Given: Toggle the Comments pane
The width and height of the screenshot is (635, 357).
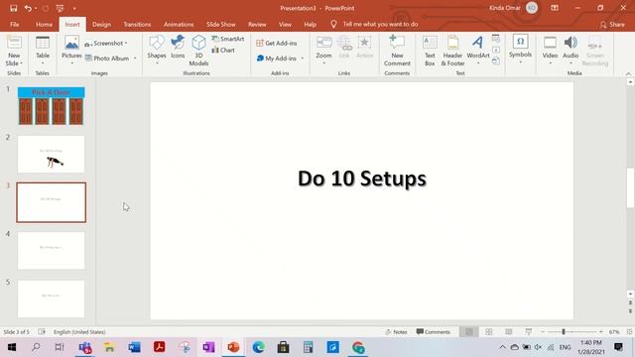Looking at the screenshot, I should click(433, 332).
